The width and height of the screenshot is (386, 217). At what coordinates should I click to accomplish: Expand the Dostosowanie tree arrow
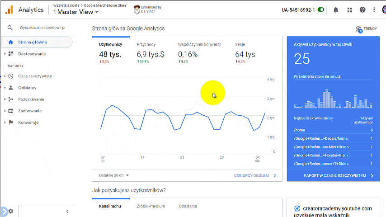click(5, 54)
